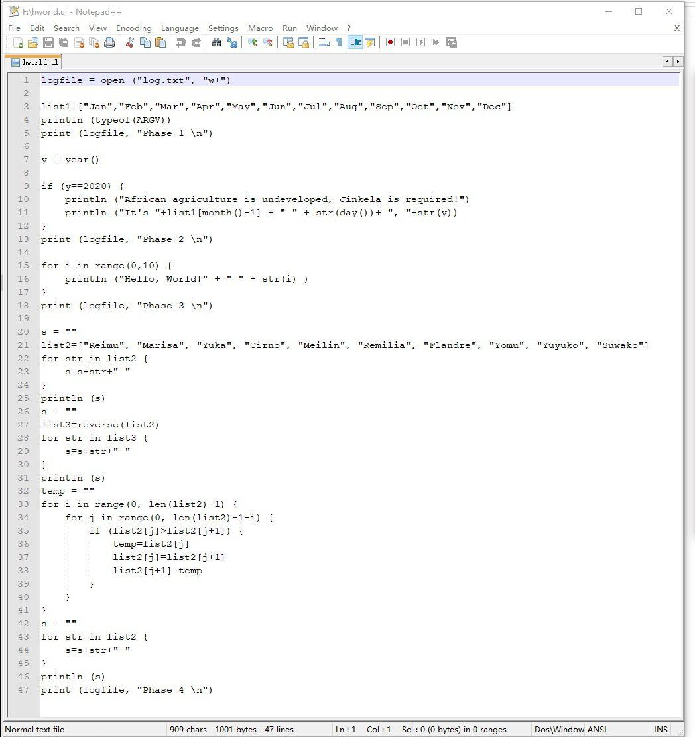Toggle indent guide icon
This screenshot has width=695, height=737.
tap(355, 43)
